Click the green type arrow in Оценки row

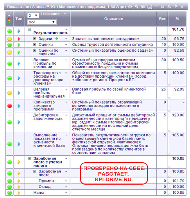point(19,45)
